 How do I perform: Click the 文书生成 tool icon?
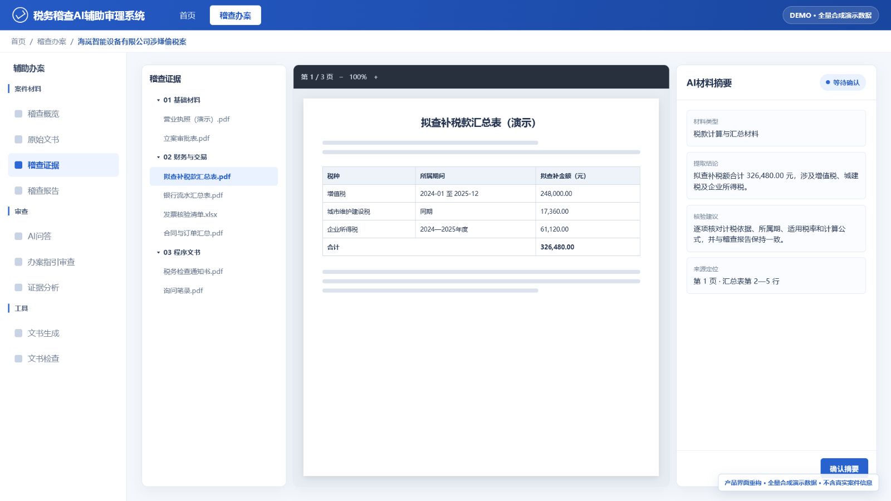point(18,333)
